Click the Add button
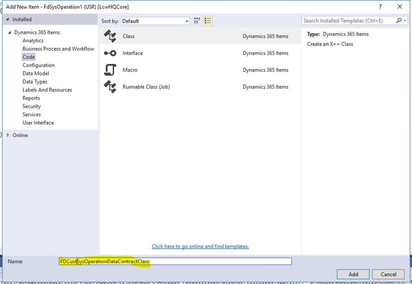The height and width of the screenshot is (284, 412). (353, 274)
